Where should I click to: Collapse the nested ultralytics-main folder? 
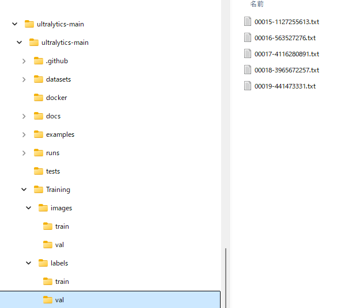point(20,42)
